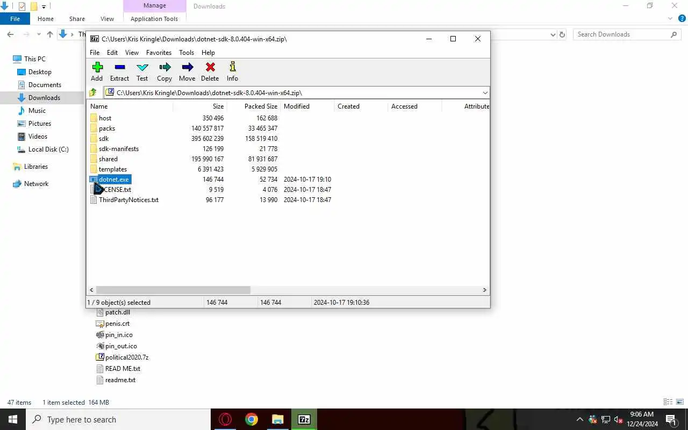The width and height of the screenshot is (688, 430).
Task: Click the Test archive toolbar icon
Action: click(142, 67)
